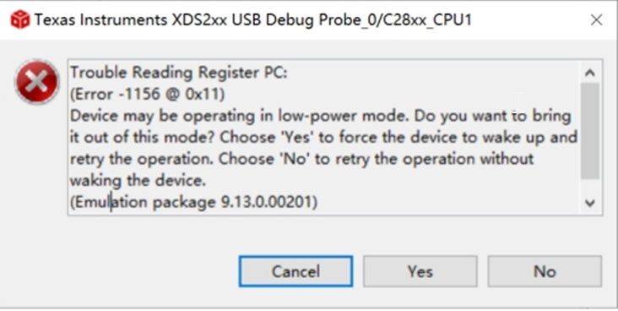Click the Texas Instruments cube icon in title bar

[x=19, y=19]
